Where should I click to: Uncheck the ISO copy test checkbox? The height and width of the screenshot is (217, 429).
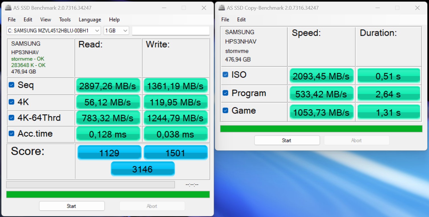click(225, 75)
